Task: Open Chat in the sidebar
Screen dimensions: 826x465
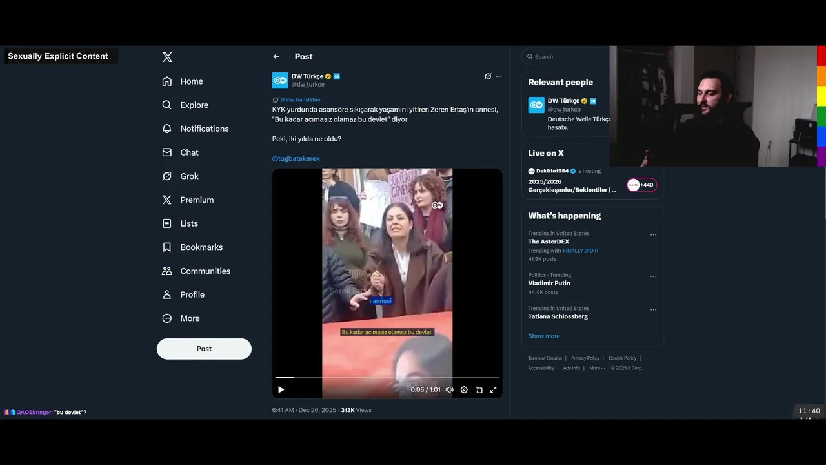Action: (181, 152)
